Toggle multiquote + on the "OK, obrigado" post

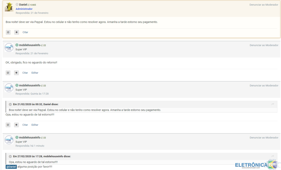click(x=16, y=73)
